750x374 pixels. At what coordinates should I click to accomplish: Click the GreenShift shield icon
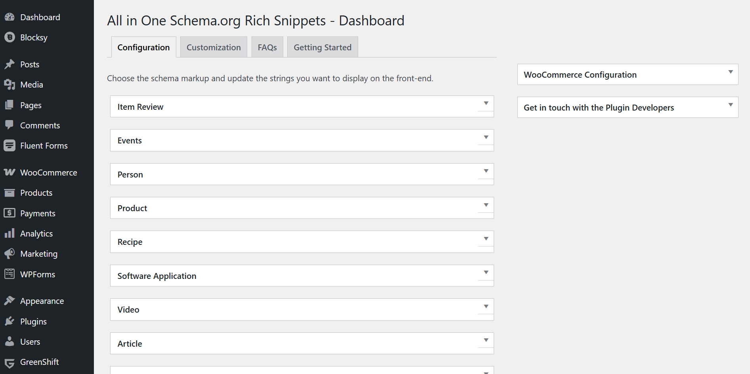pos(10,363)
